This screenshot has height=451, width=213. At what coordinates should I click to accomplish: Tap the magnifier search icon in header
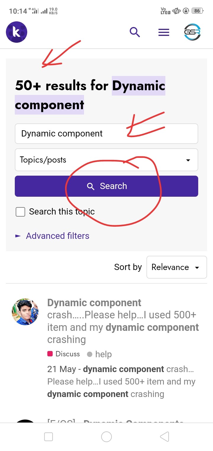coord(135,32)
